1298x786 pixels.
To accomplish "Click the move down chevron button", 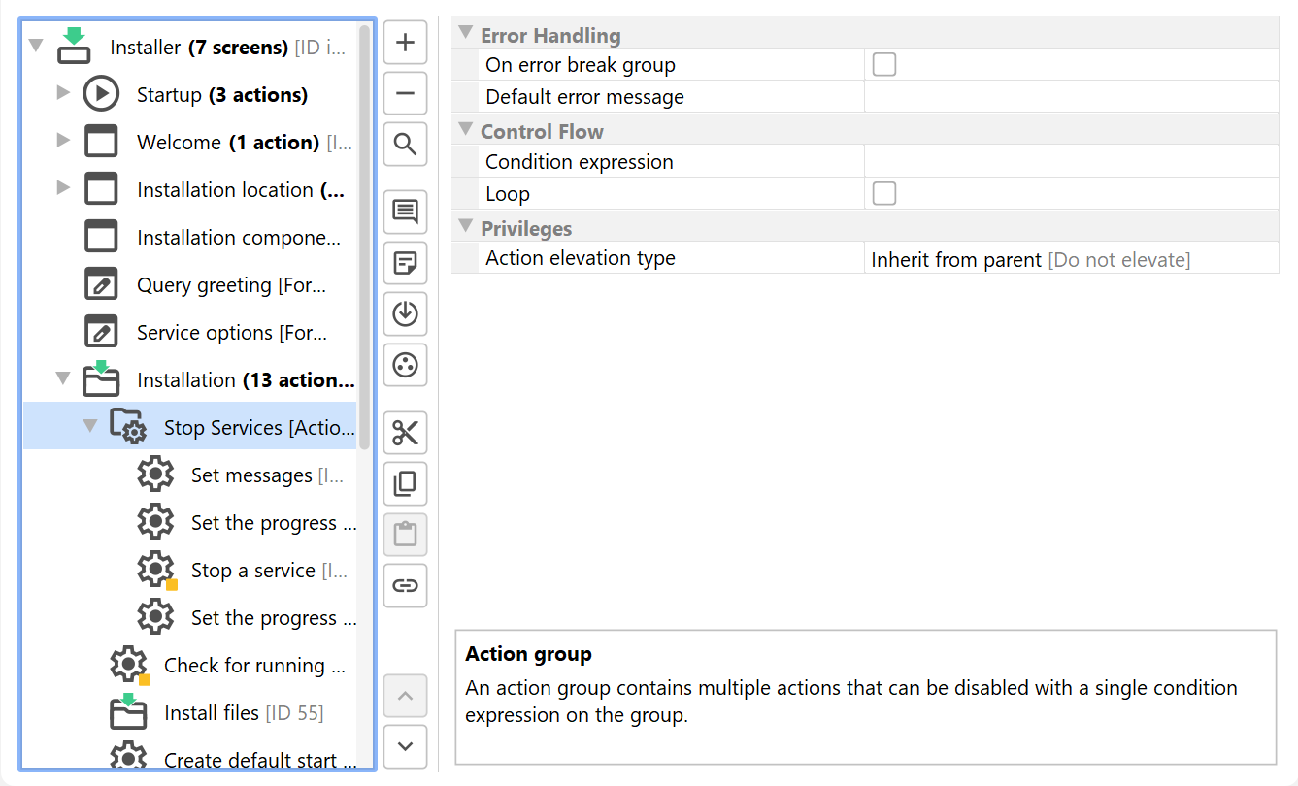I will pos(405,746).
